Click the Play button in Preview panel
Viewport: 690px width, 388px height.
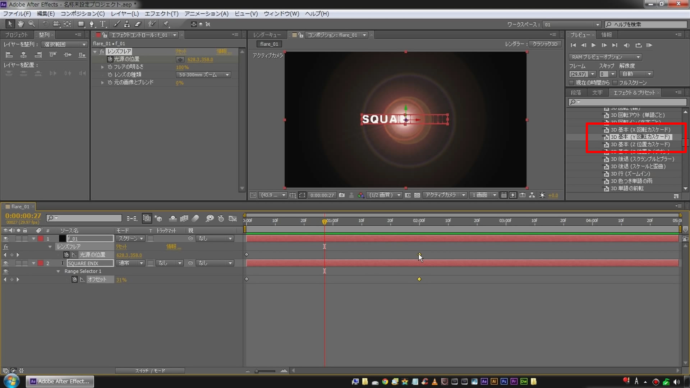click(x=594, y=45)
